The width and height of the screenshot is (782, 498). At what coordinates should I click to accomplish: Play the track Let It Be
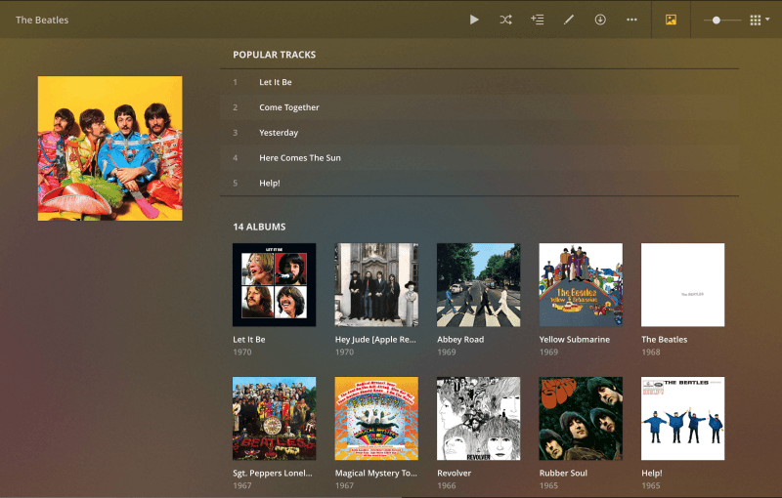pyautogui.click(x=276, y=82)
